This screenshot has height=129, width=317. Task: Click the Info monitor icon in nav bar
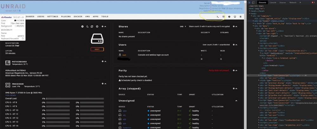click(x=235, y=17)
